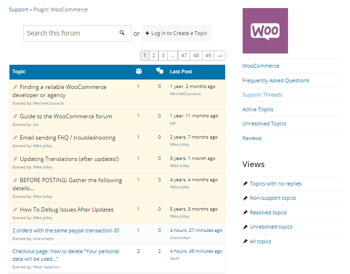Open Resolved topics view
Image resolution: width=350 pixels, height=274 pixels.
(x=268, y=212)
